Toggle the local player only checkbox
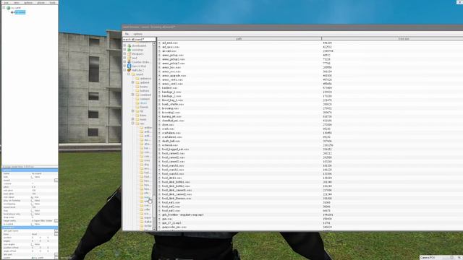This screenshot has width=463, height=260. tap(32, 214)
